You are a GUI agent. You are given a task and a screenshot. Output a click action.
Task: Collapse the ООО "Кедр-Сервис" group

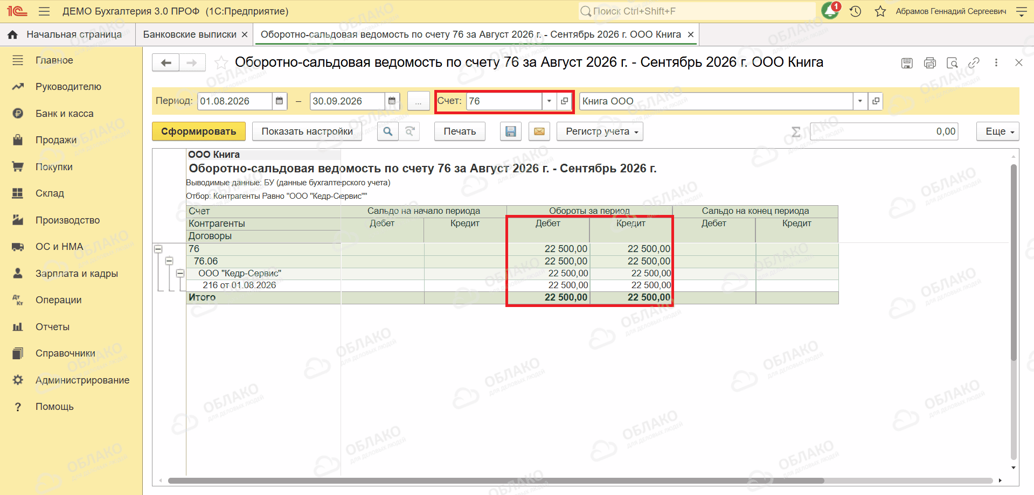pyautogui.click(x=180, y=274)
